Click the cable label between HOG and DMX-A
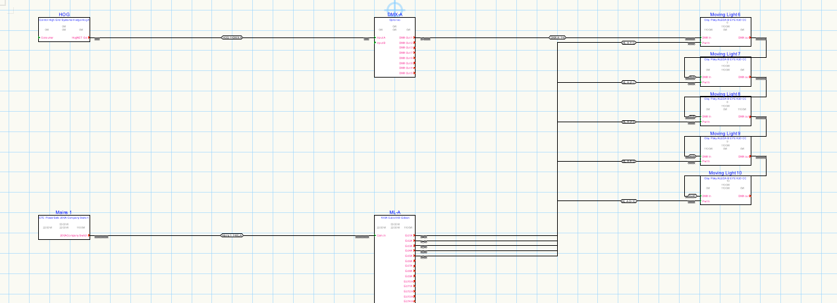This screenshot has width=837, height=303. pos(232,37)
